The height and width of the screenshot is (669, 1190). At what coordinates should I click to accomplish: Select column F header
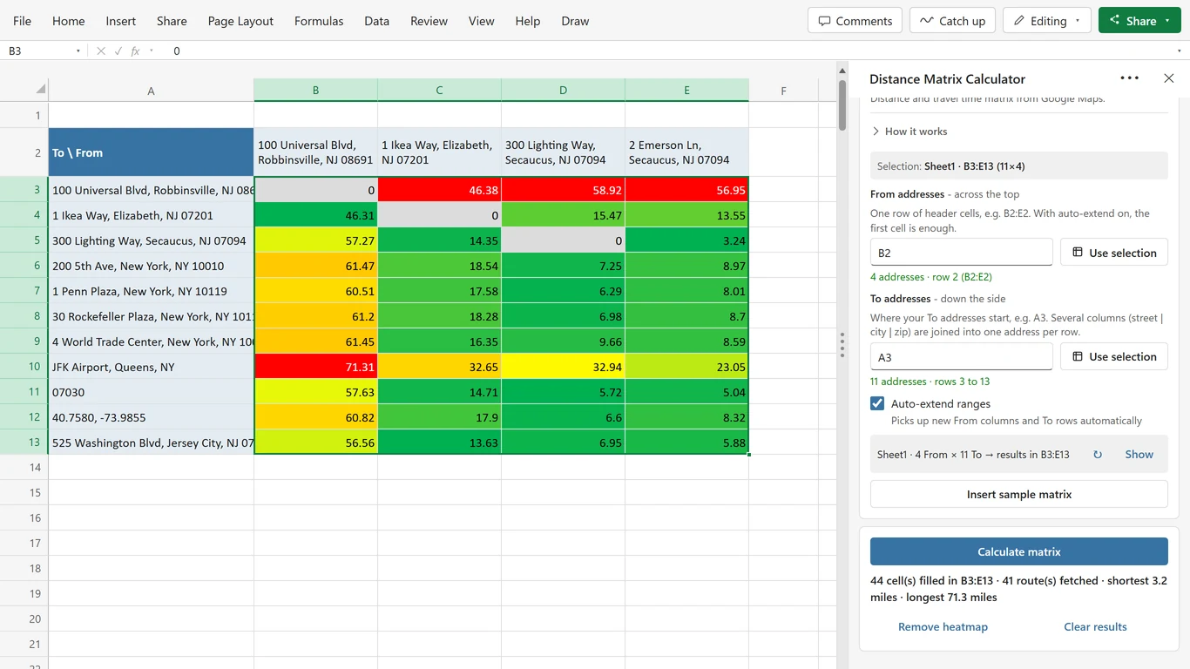783,91
